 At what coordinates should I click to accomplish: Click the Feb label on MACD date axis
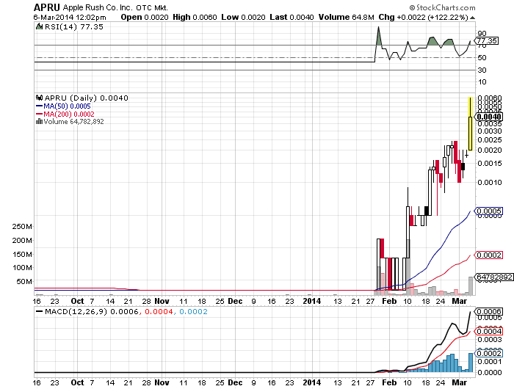(x=389, y=382)
